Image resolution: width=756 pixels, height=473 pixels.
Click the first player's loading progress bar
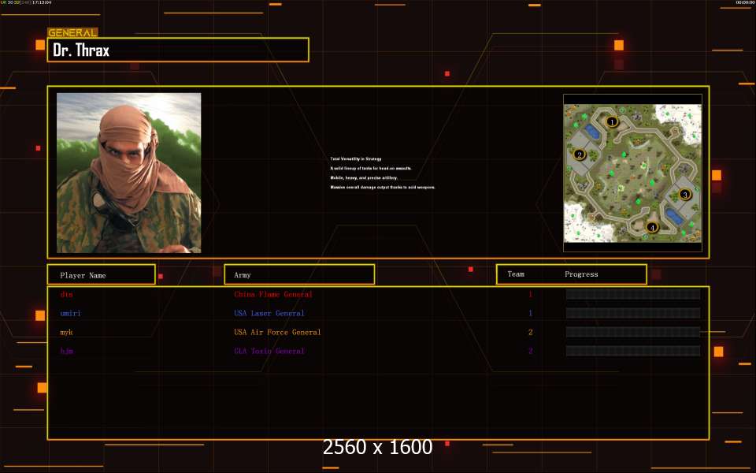click(x=632, y=294)
